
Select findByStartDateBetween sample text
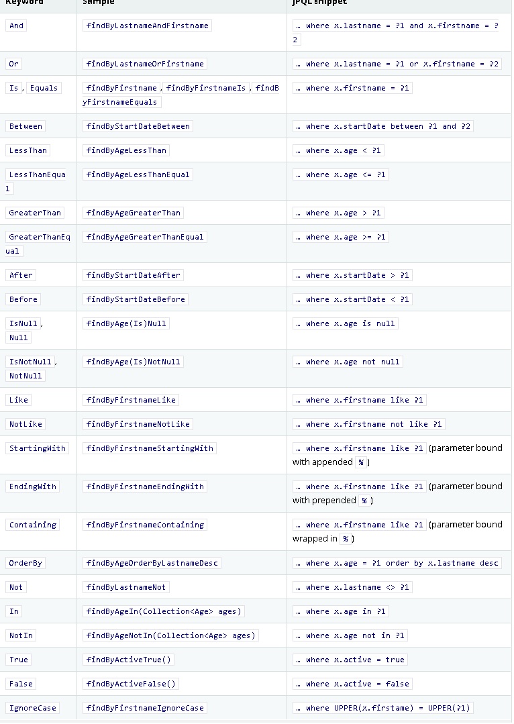coord(138,126)
